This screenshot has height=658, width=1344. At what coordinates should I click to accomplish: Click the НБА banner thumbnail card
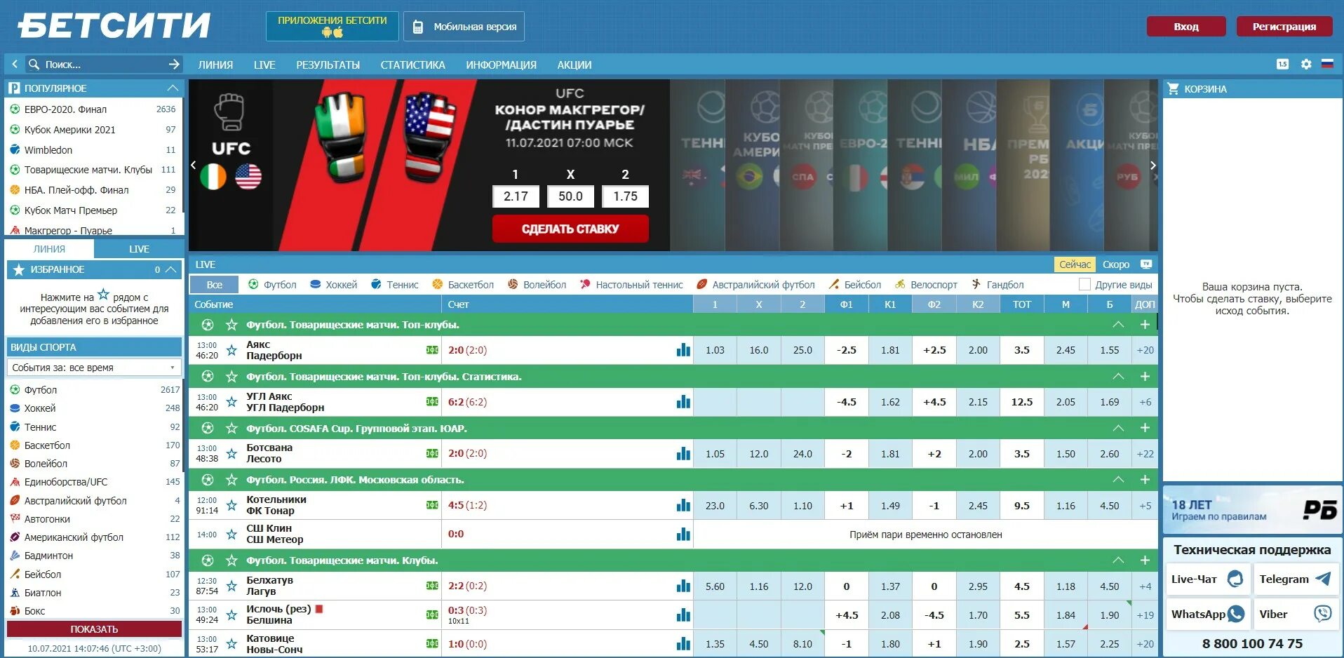(969, 165)
